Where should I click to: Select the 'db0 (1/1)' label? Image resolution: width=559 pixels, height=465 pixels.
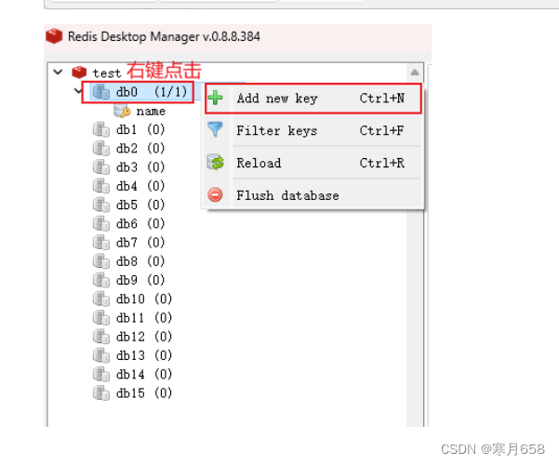point(152,92)
